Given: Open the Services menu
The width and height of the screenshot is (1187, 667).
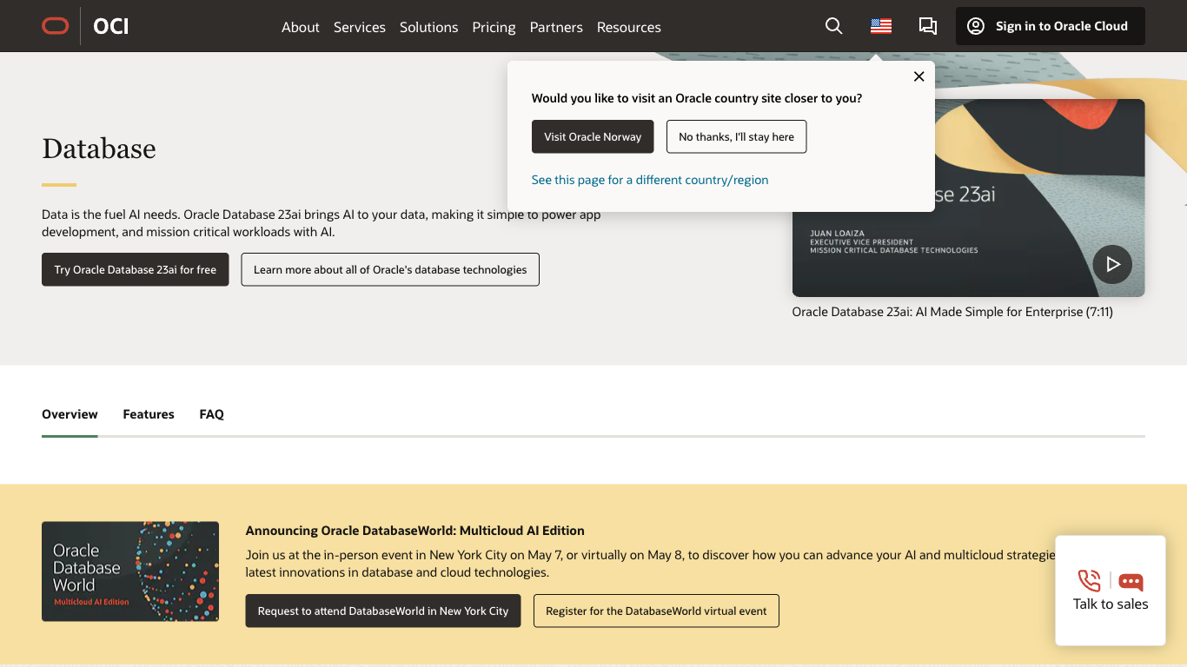Looking at the screenshot, I should point(360,27).
